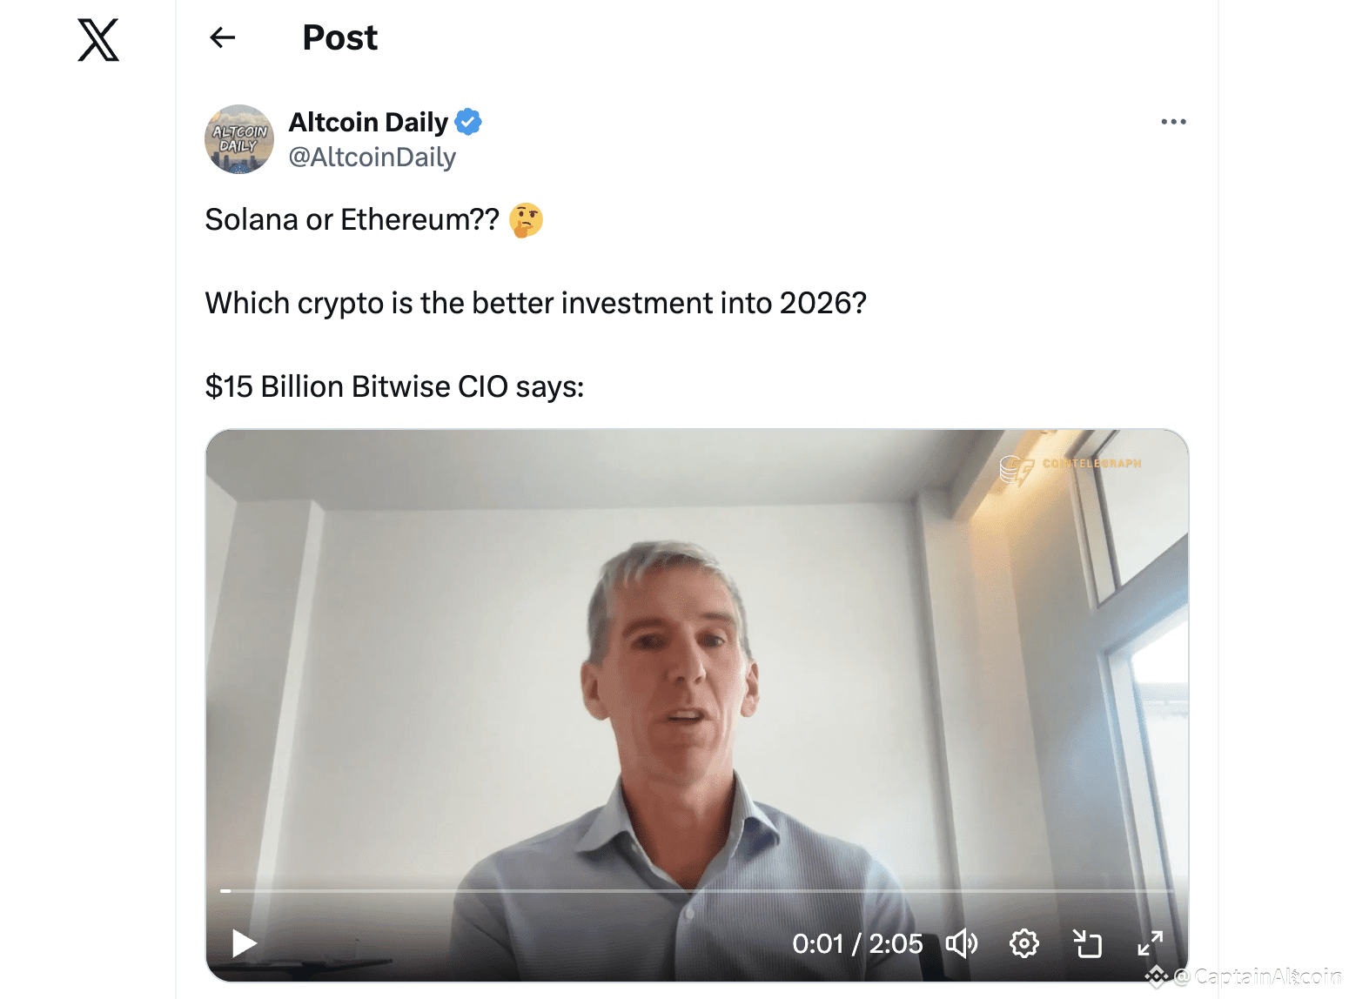Click the 'Post' page heading
Image resolution: width=1349 pixels, height=999 pixels.
pos(340,37)
